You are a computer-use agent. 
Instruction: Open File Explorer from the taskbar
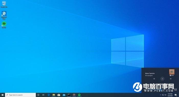tap(54, 95)
